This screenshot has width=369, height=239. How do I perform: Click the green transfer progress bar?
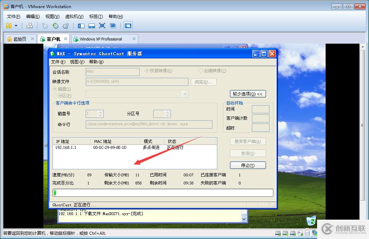[56, 193]
